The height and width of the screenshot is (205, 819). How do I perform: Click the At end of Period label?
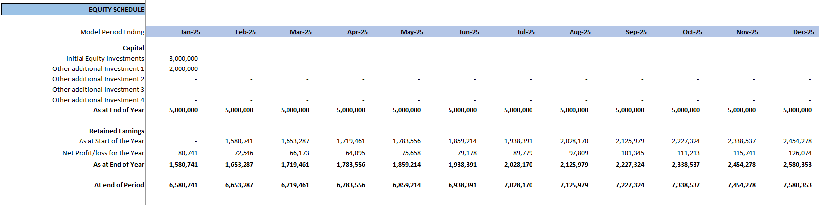119,185
